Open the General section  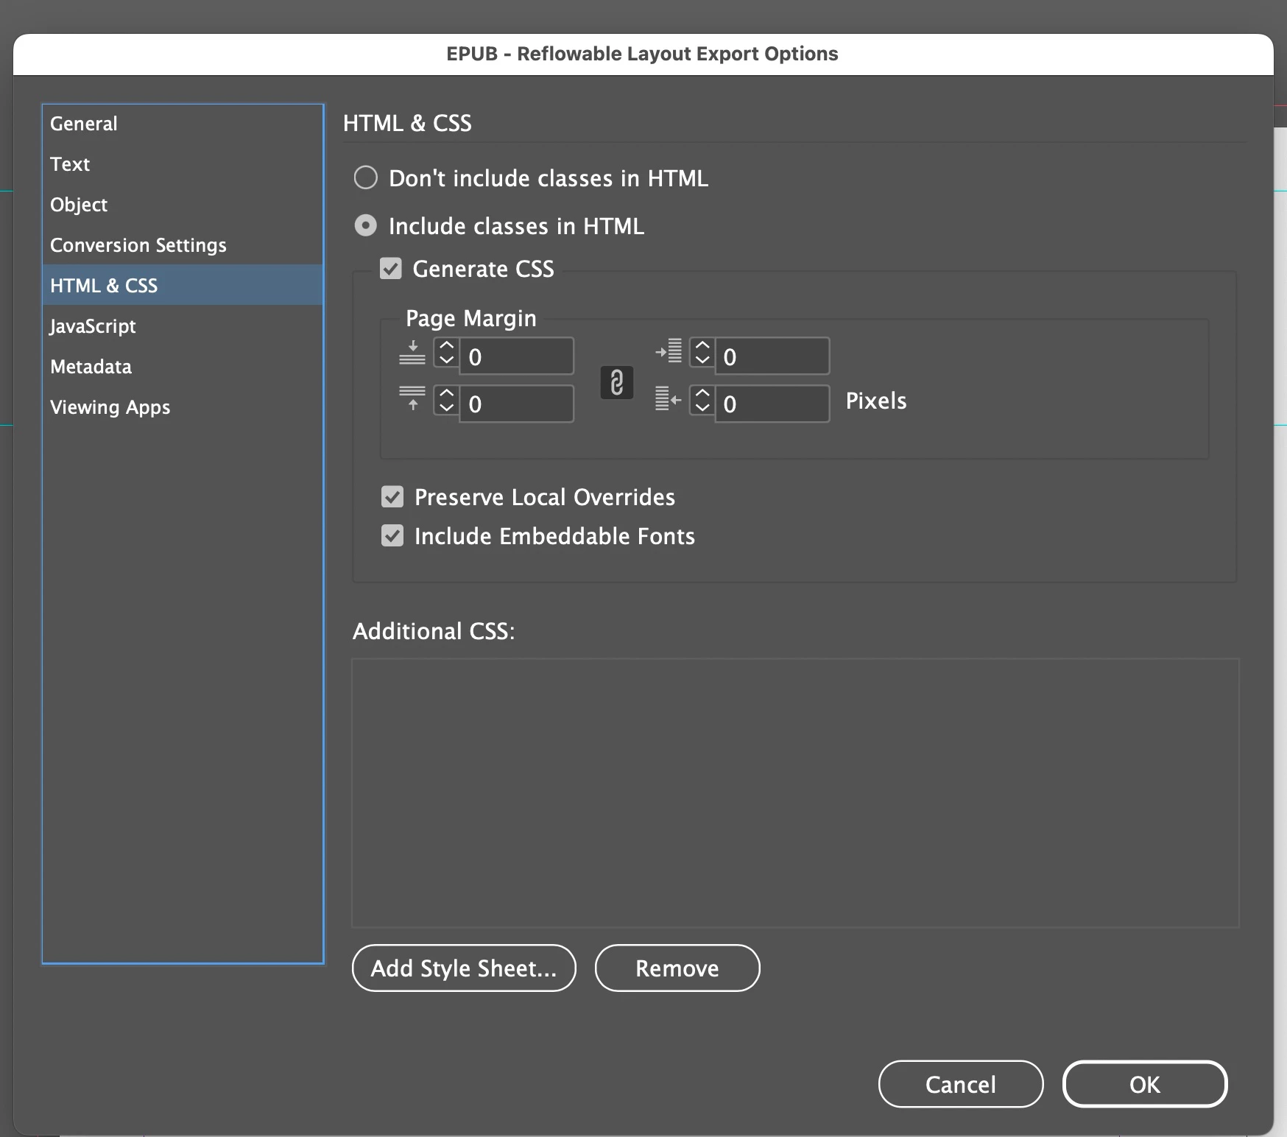click(183, 124)
